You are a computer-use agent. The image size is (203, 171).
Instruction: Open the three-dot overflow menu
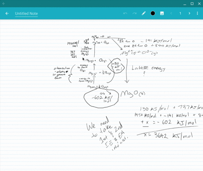click(x=198, y=13)
